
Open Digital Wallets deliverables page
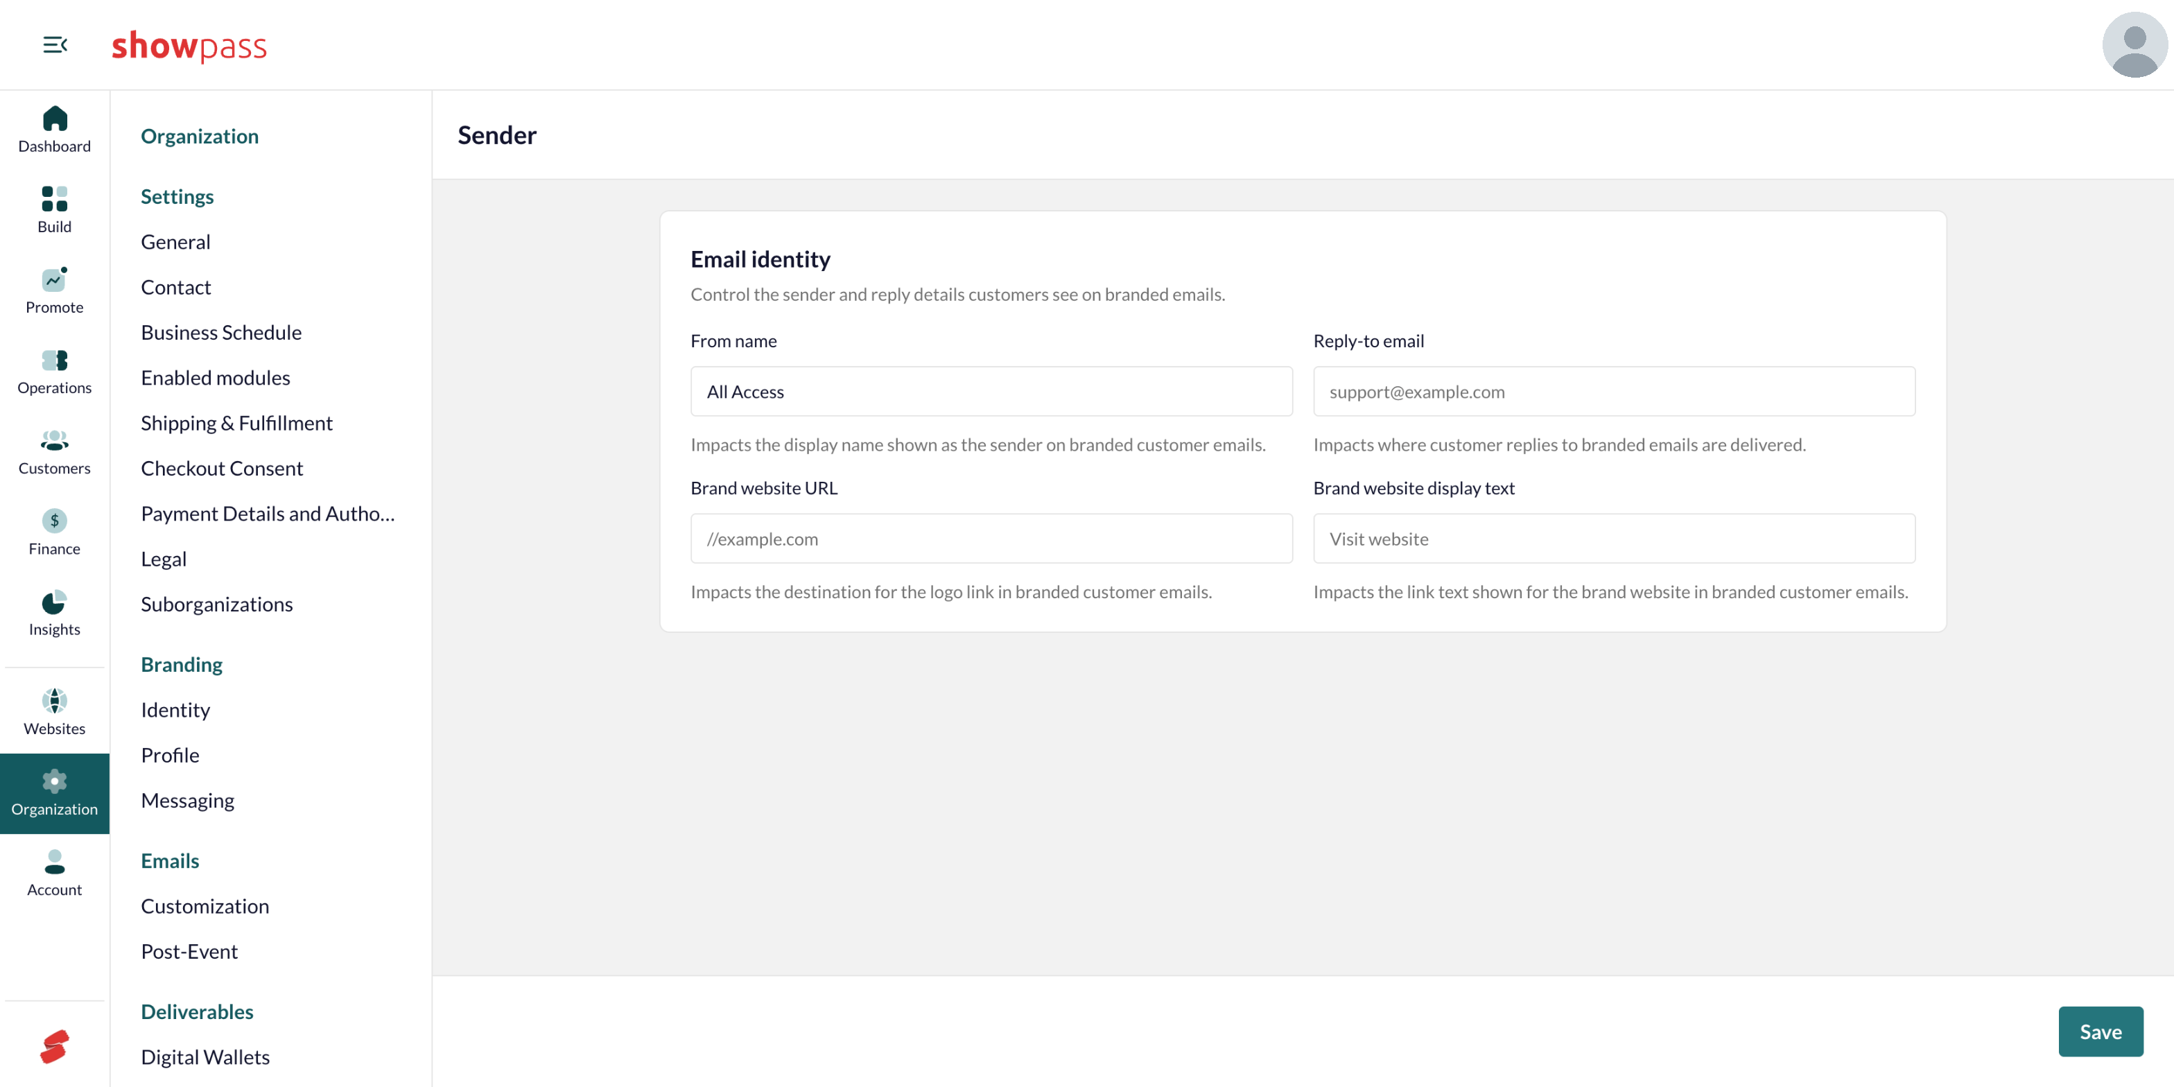click(205, 1057)
